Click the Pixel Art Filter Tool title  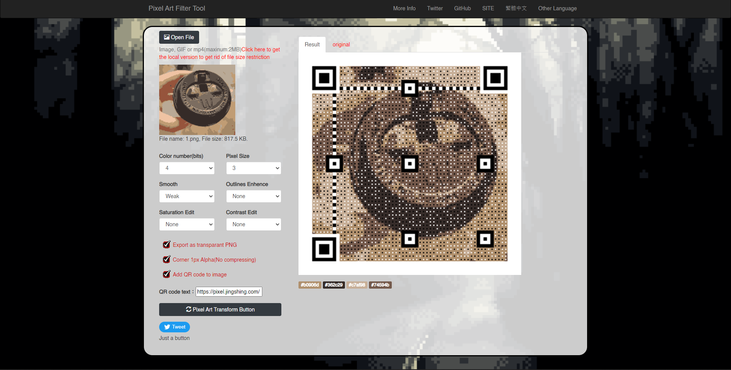pyautogui.click(x=177, y=8)
